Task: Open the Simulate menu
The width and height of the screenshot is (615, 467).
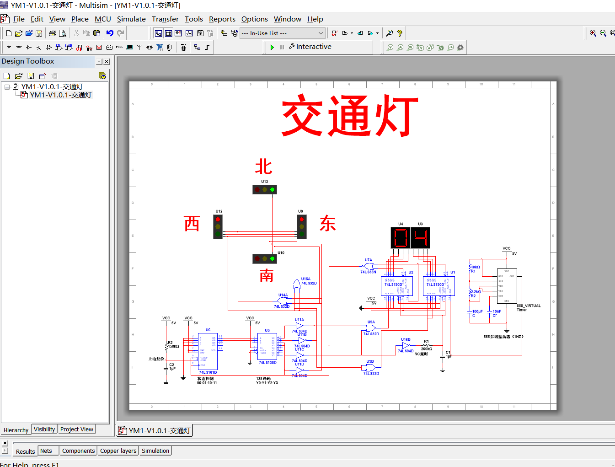Action: 131,19
